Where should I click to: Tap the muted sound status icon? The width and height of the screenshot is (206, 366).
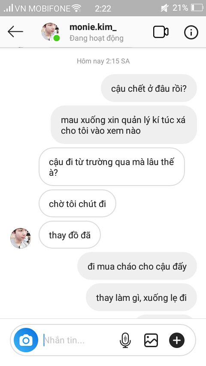tap(165, 9)
